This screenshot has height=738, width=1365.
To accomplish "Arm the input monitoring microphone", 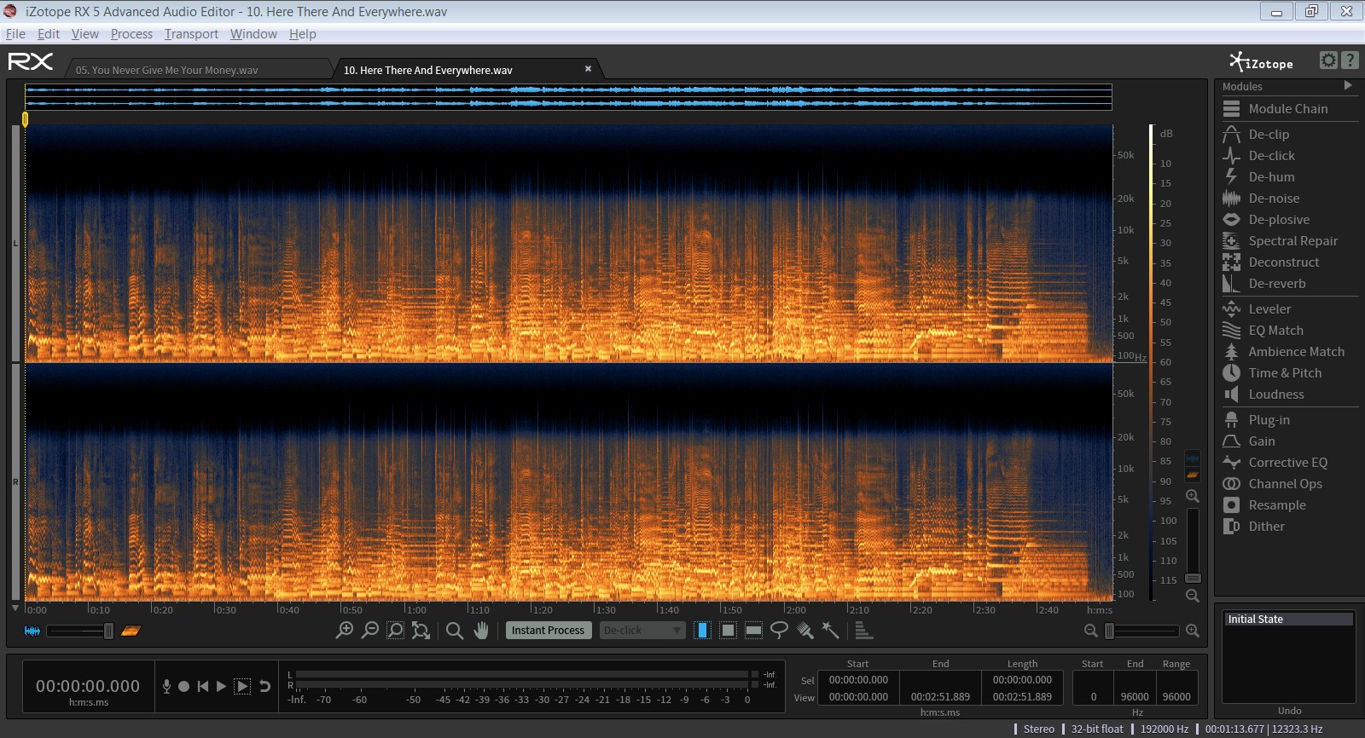I will [166, 686].
